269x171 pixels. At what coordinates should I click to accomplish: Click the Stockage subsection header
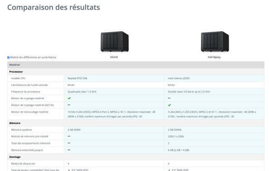tap(136, 157)
